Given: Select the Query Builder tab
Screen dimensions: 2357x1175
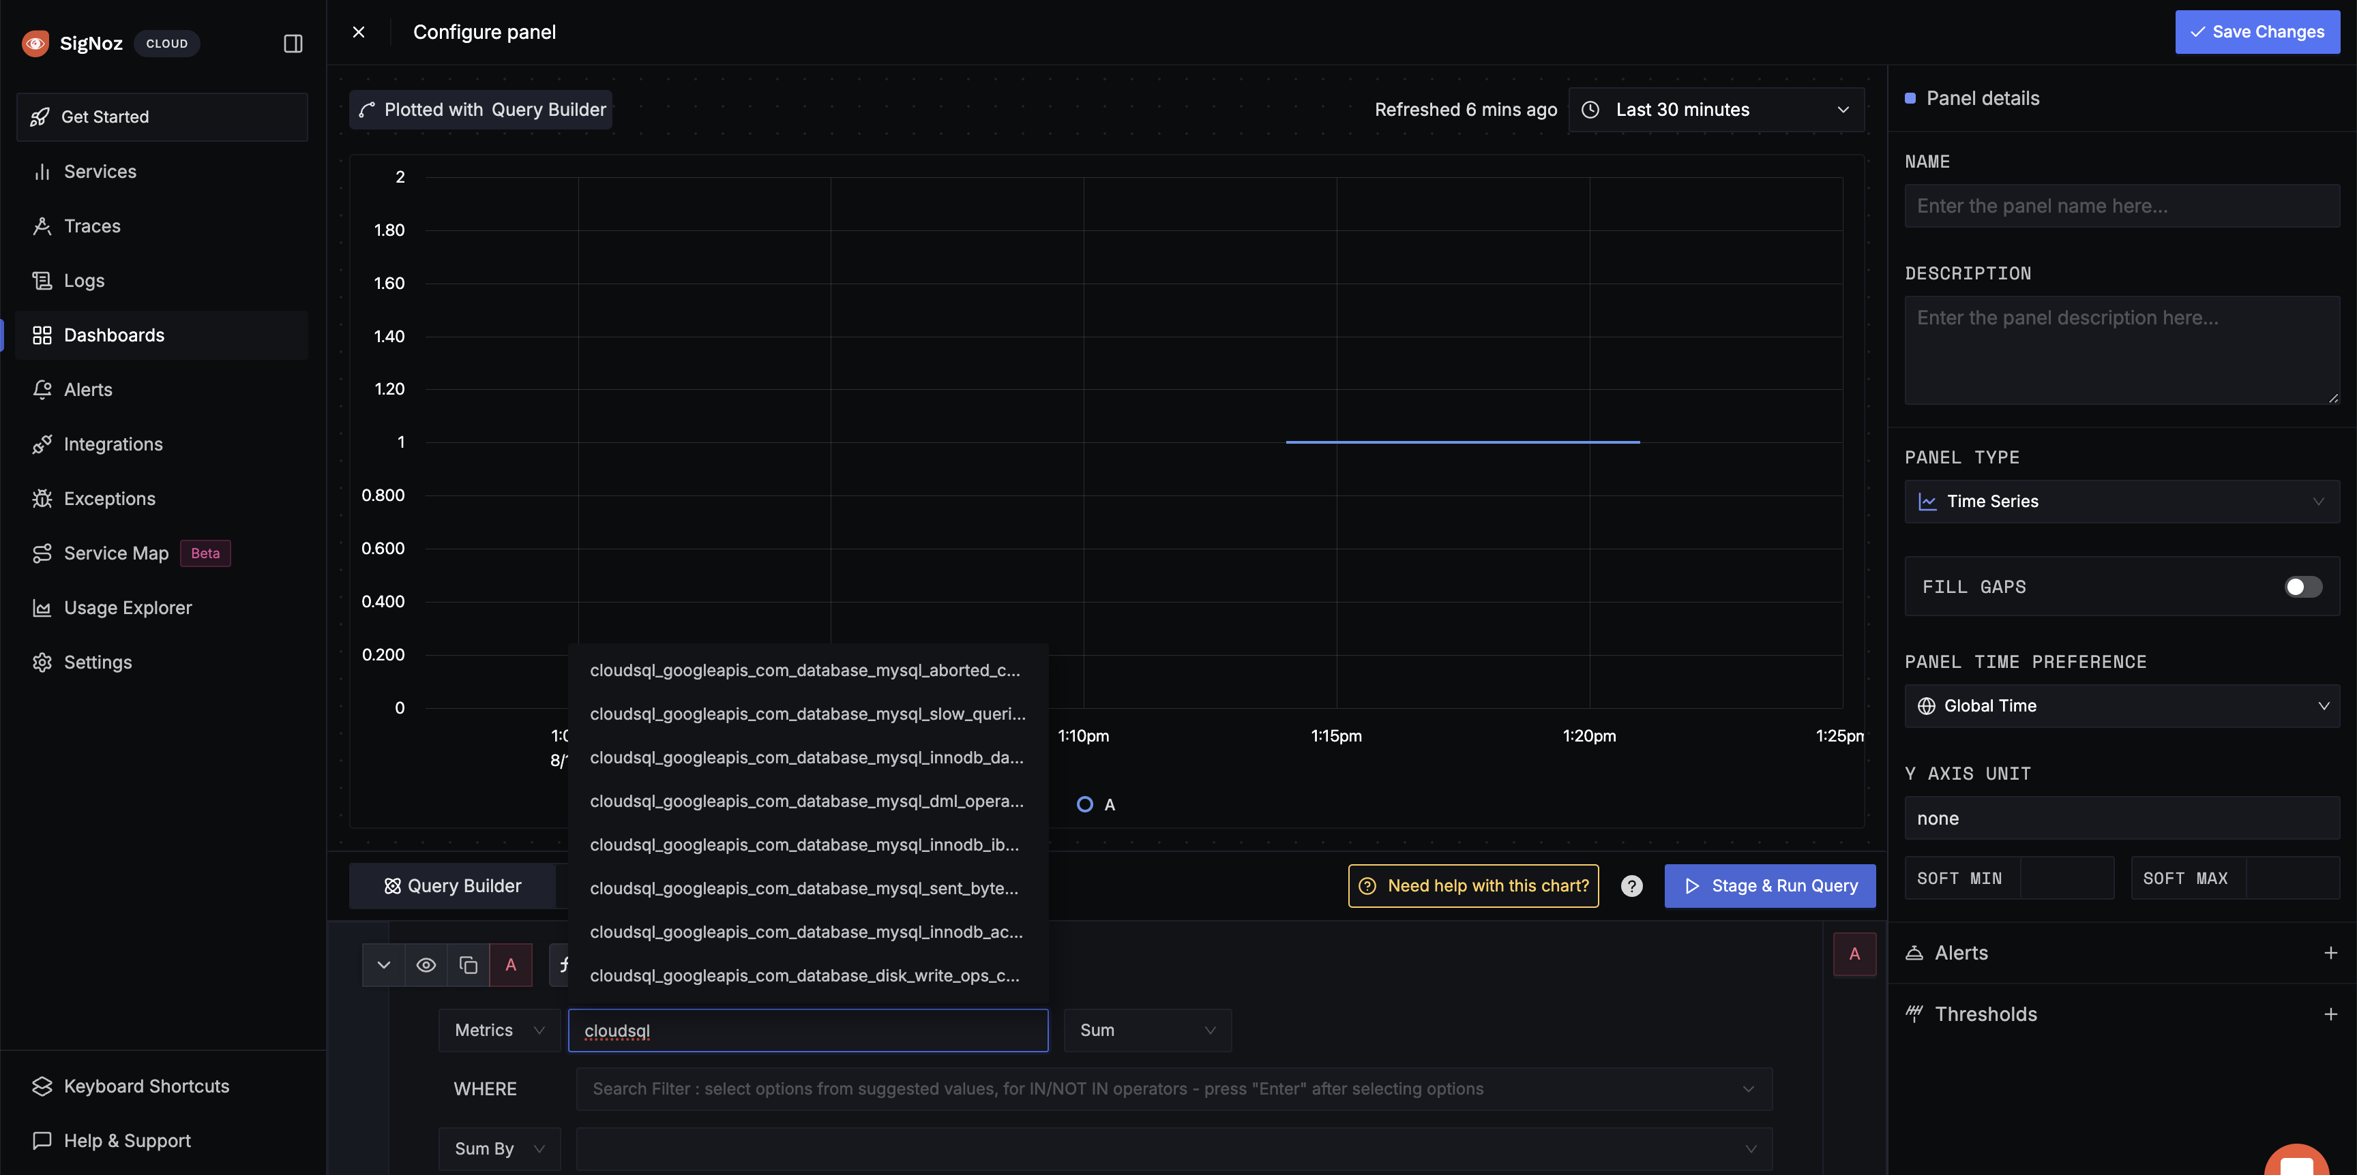Looking at the screenshot, I should 453,886.
